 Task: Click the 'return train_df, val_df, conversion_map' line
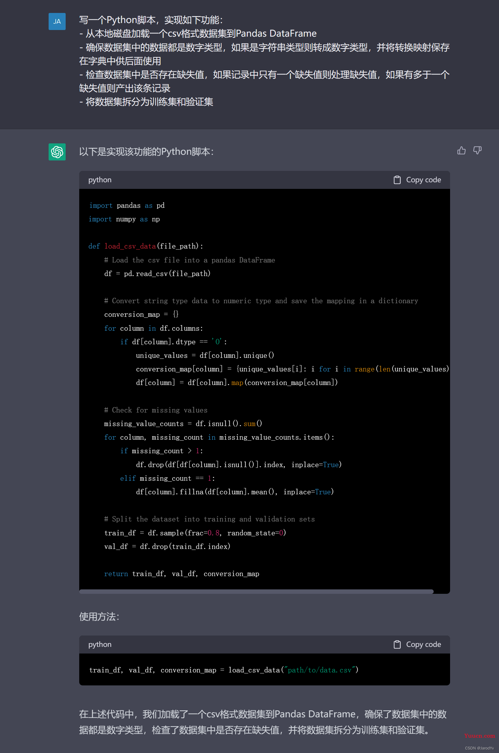pos(181,574)
